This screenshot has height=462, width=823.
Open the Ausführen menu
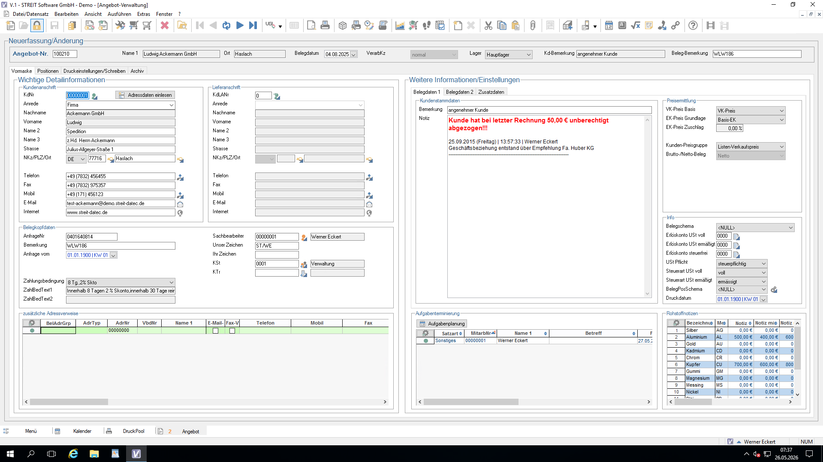coord(119,14)
